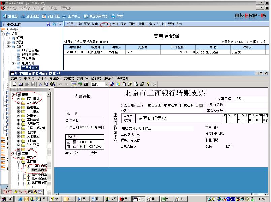Click 退出 in the check register toolbar
This screenshot has width=271, height=202.
(179, 24)
